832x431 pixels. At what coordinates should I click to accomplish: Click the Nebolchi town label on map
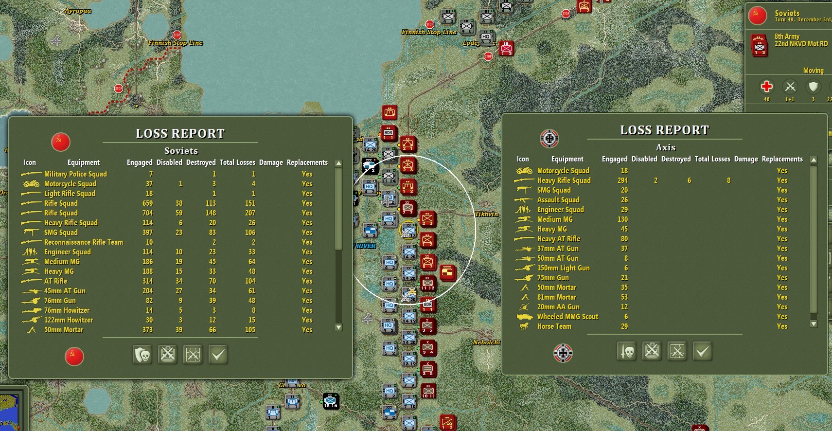(486, 342)
